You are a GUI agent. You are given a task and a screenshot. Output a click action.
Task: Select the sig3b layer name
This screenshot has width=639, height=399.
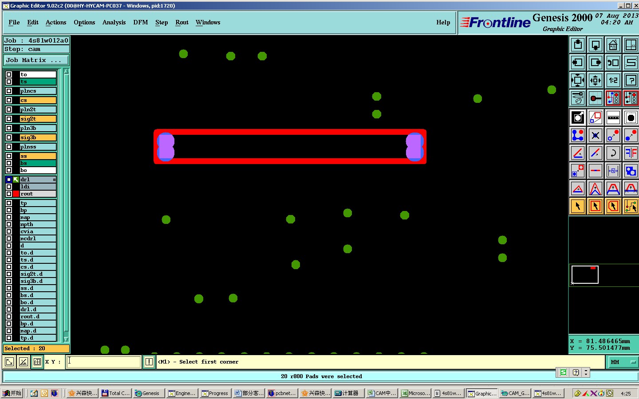click(38, 137)
